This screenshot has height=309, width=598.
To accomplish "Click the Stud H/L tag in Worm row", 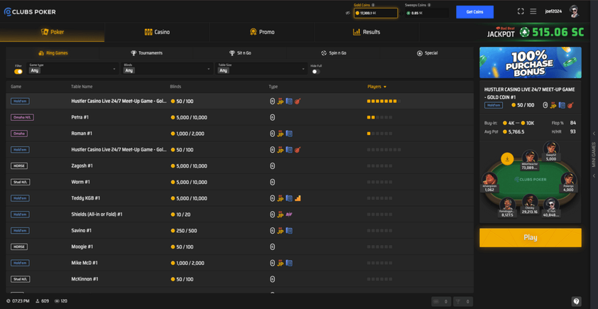I will [x=21, y=182].
